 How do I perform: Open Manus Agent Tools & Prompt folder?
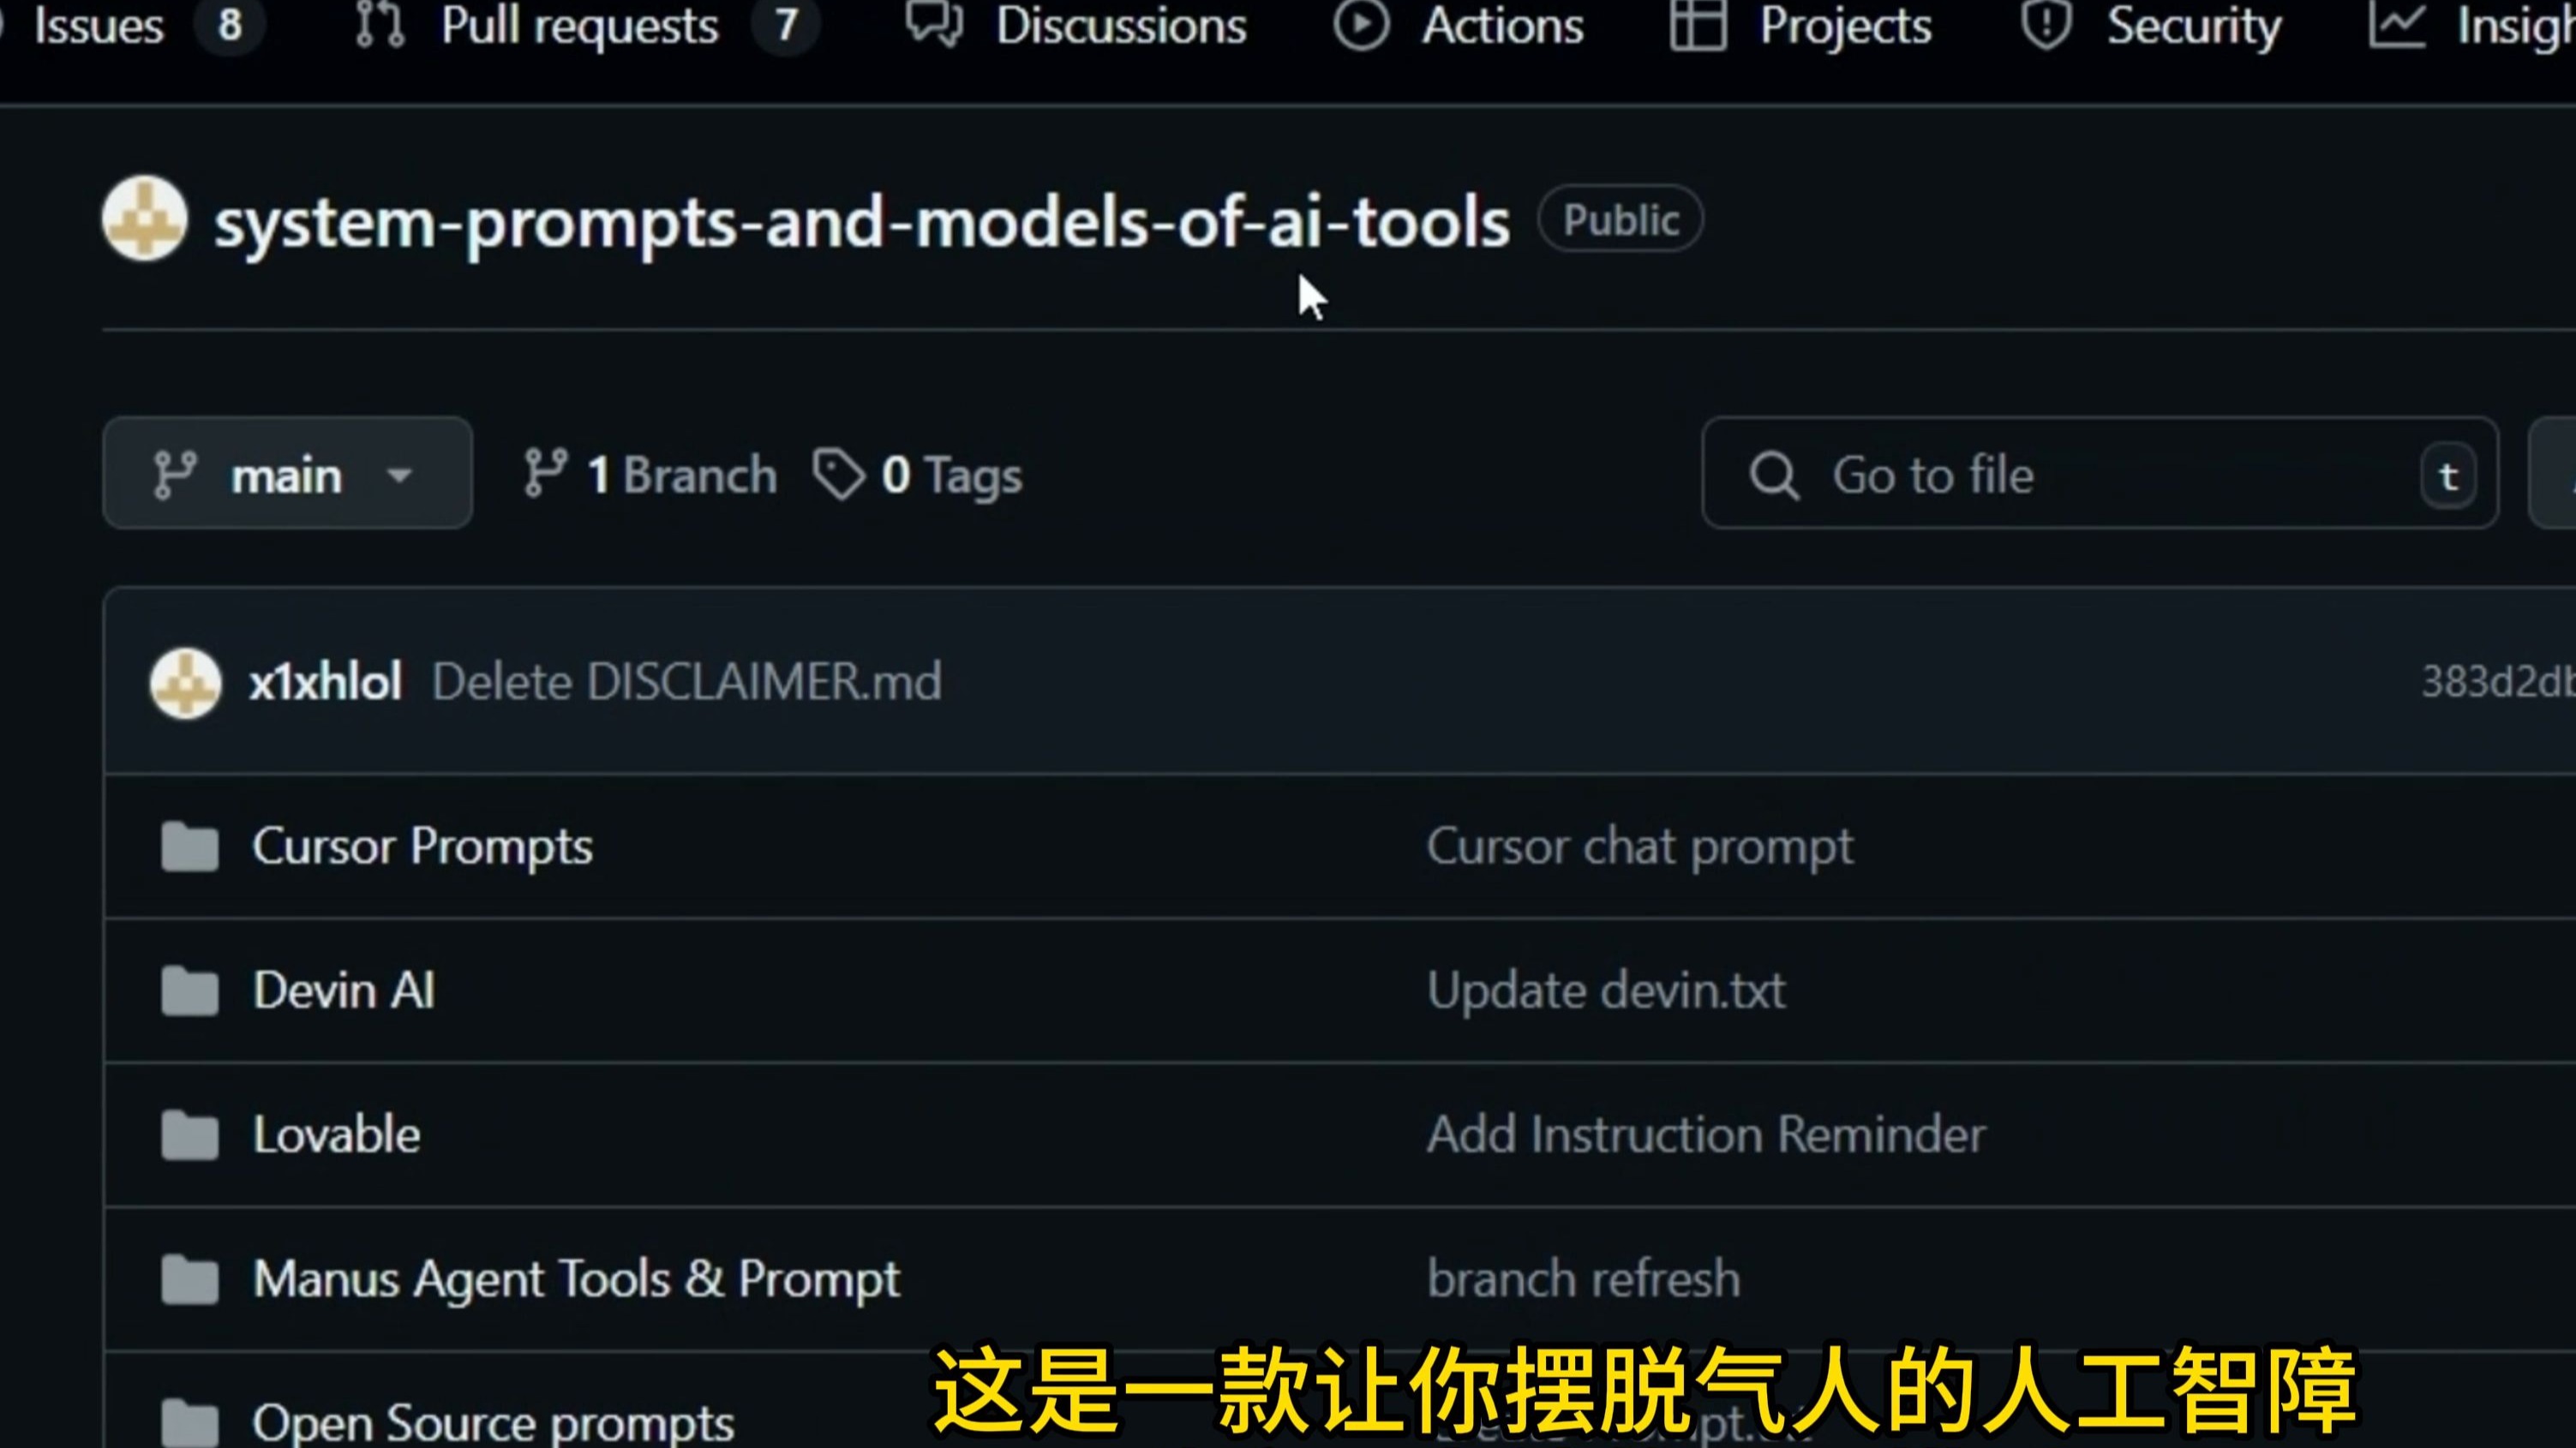click(x=576, y=1279)
